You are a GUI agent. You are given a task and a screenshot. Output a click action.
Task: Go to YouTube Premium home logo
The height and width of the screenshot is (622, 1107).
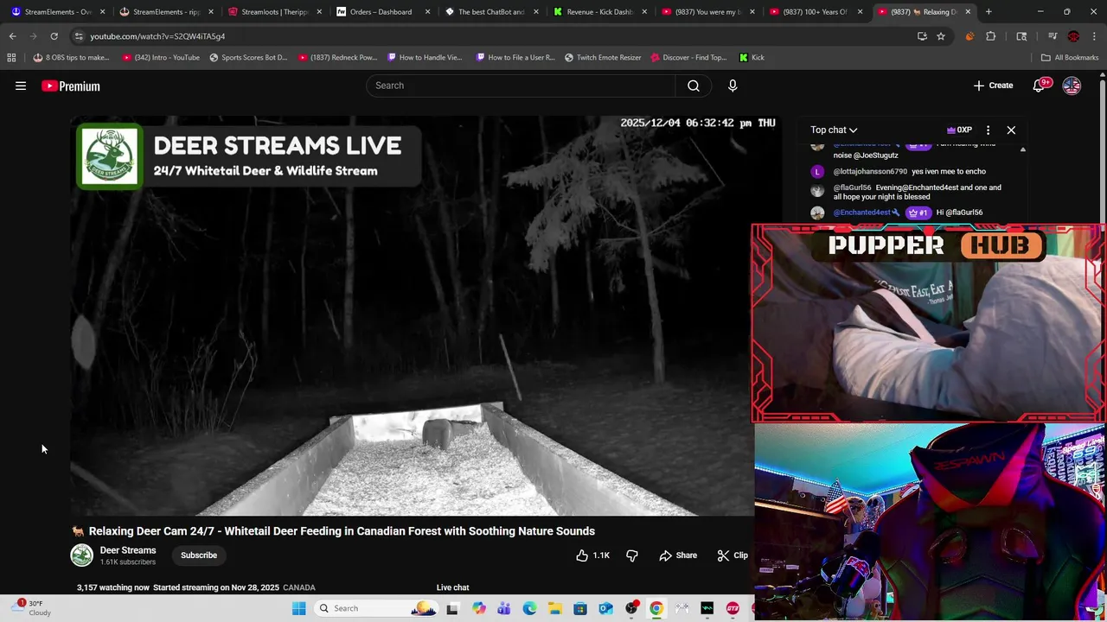click(71, 86)
